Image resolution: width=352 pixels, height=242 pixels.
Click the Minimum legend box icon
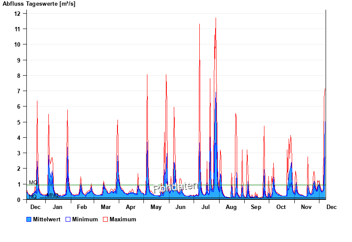[x=68, y=219]
